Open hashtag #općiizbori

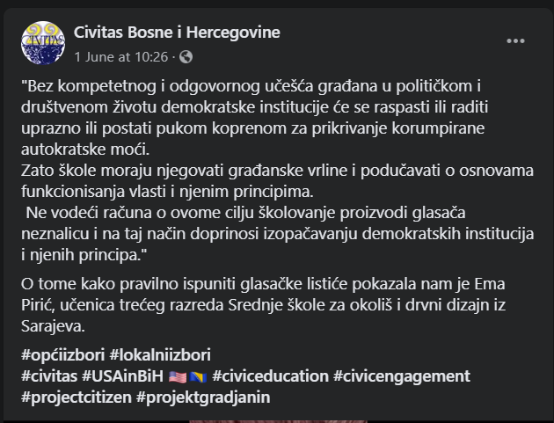[63, 354]
